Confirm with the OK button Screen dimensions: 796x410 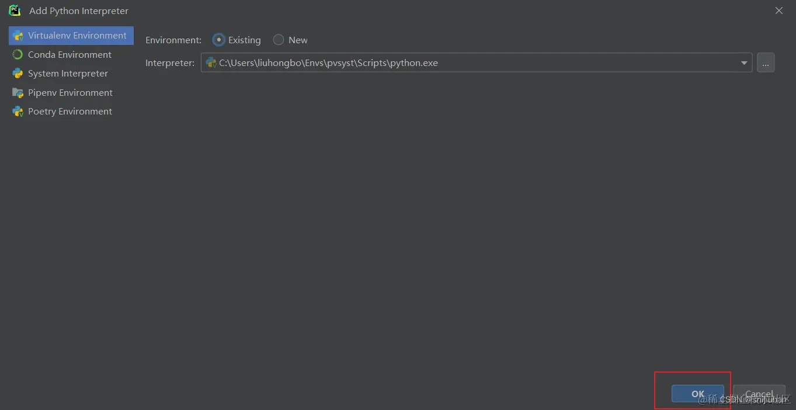[x=698, y=394]
